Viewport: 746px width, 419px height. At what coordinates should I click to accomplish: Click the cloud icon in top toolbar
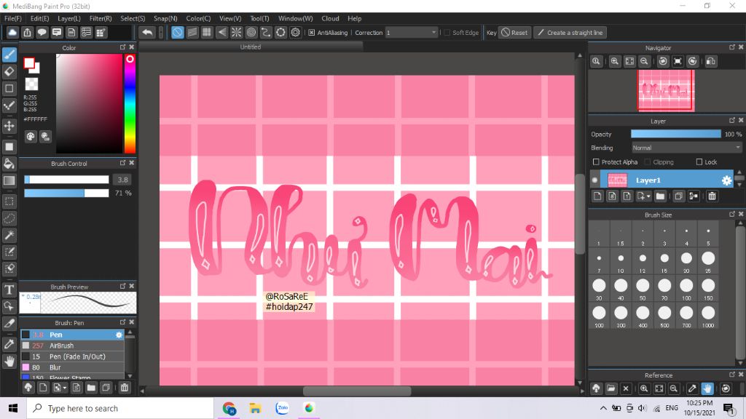[12, 32]
